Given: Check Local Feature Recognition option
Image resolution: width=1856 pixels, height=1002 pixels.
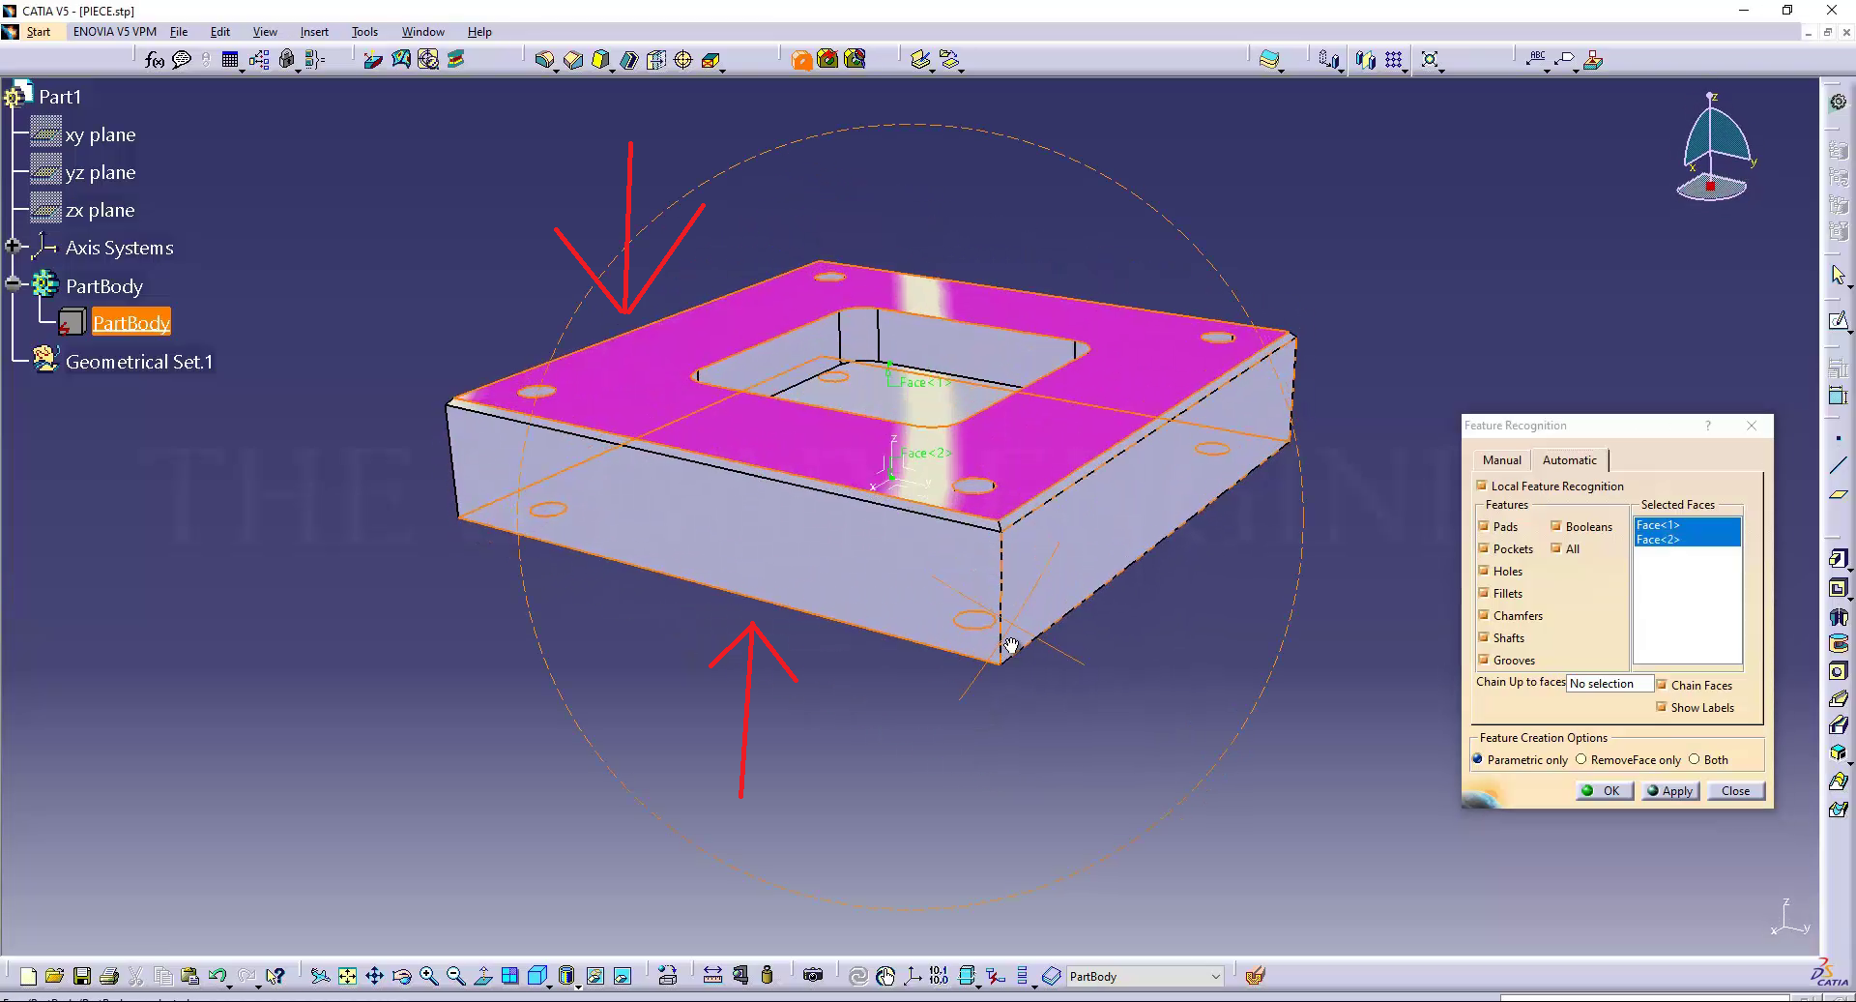Looking at the screenshot, I should tap(1482, 486).
